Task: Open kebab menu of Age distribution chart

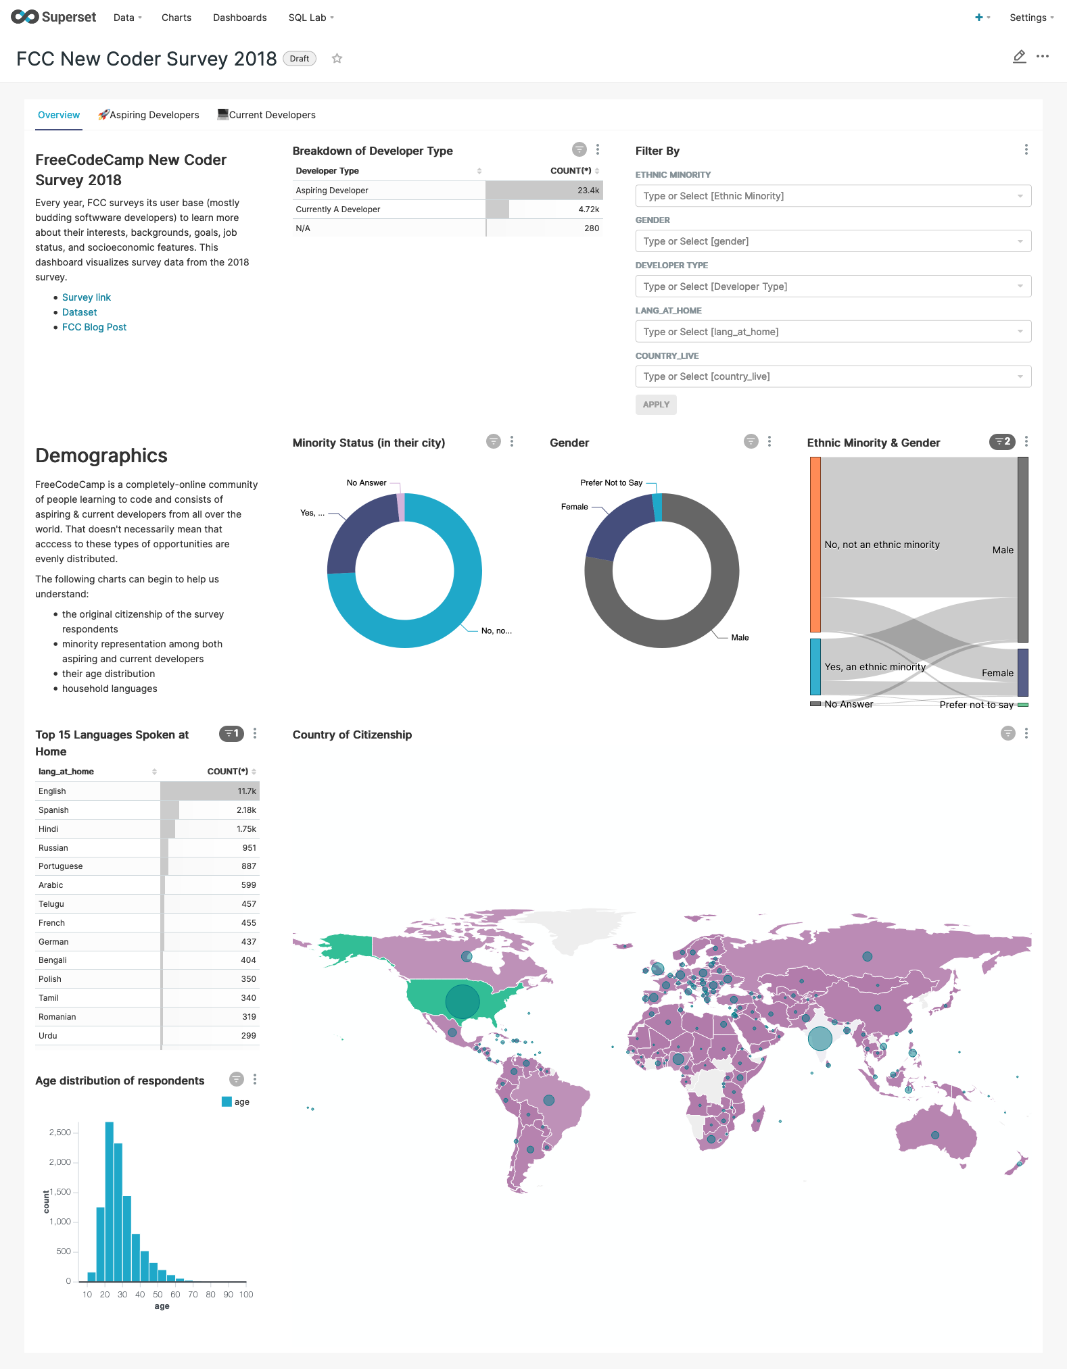Action: click(255, 1079)
